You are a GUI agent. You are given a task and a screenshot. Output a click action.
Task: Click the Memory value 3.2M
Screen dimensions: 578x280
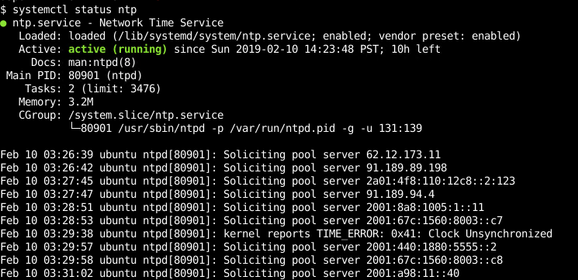[81, 102]
